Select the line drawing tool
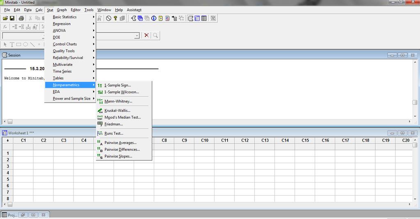Screen dimensions: 420x219 tap(32, 44)
